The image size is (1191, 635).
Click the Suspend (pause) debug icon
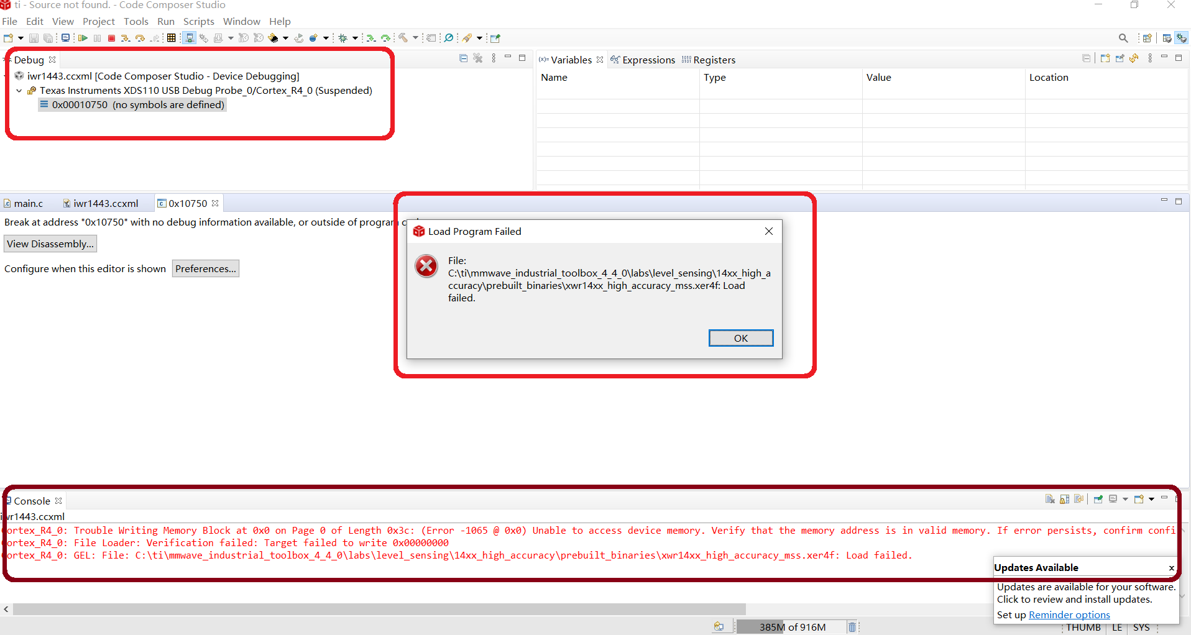[97, 38]
